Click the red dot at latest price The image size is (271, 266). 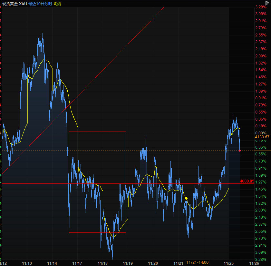tap(240, 151)
